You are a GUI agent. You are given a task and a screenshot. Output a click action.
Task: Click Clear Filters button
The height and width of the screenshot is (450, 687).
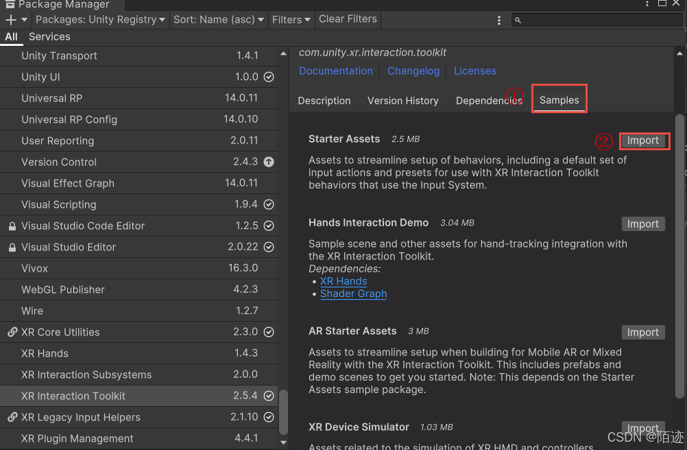(x=348, y=19)
